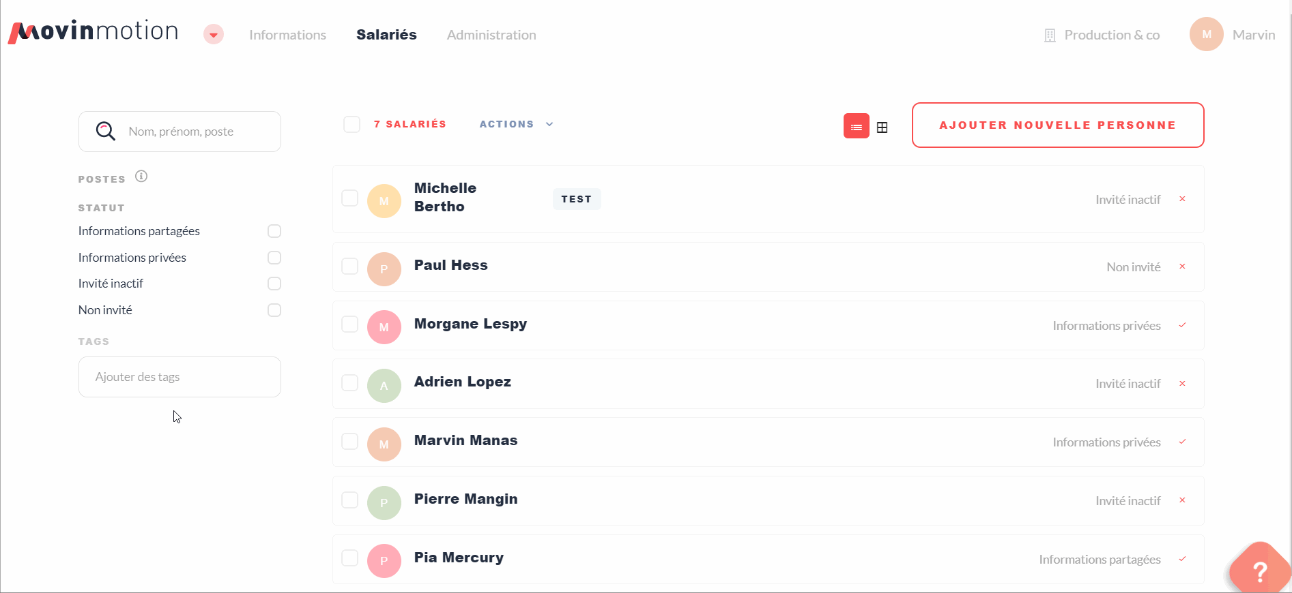The image size is (1292, 593).
Task: Tick the Non invité status checkbox
Action: tap(274, 310)
